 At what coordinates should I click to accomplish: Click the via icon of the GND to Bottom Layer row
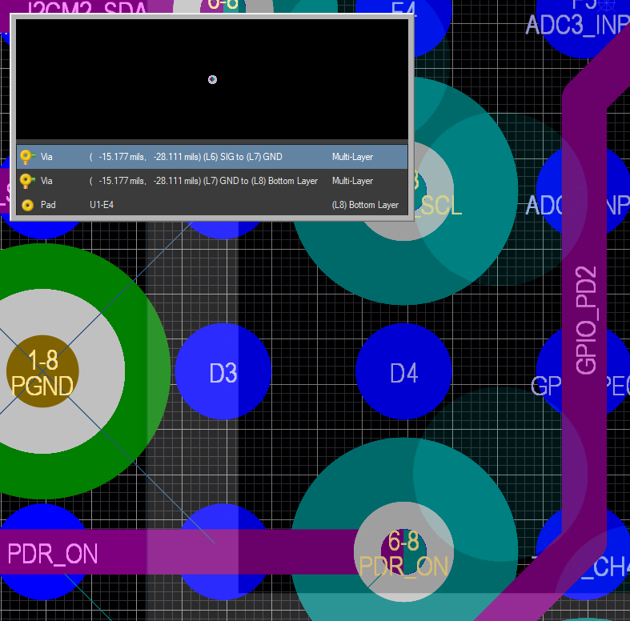pyautogui.click(x=27, y=181)
